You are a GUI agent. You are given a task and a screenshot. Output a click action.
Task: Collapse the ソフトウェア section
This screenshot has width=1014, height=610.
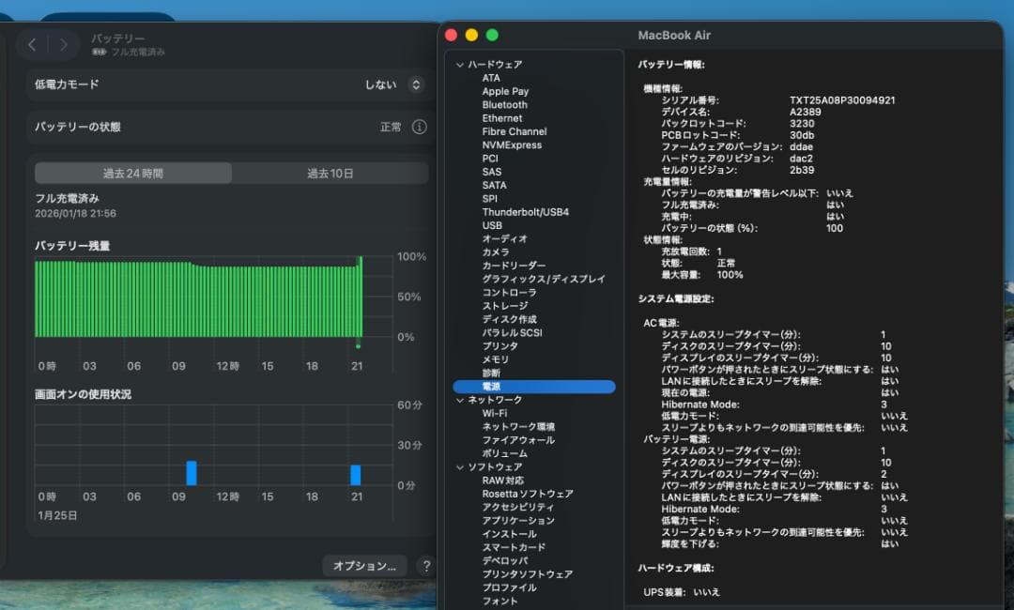point(459,466)
